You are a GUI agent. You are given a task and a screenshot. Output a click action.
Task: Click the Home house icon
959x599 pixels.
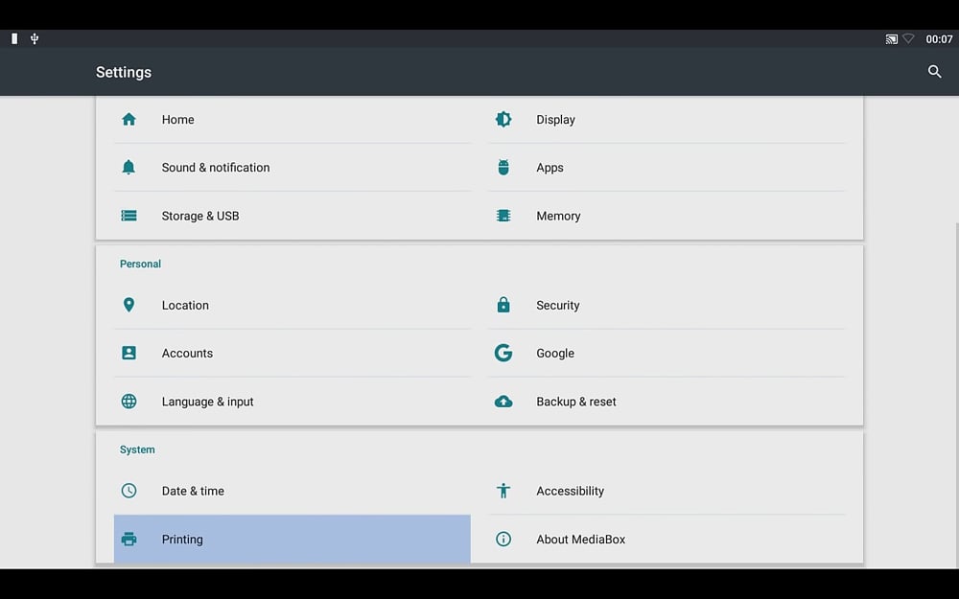129,119
